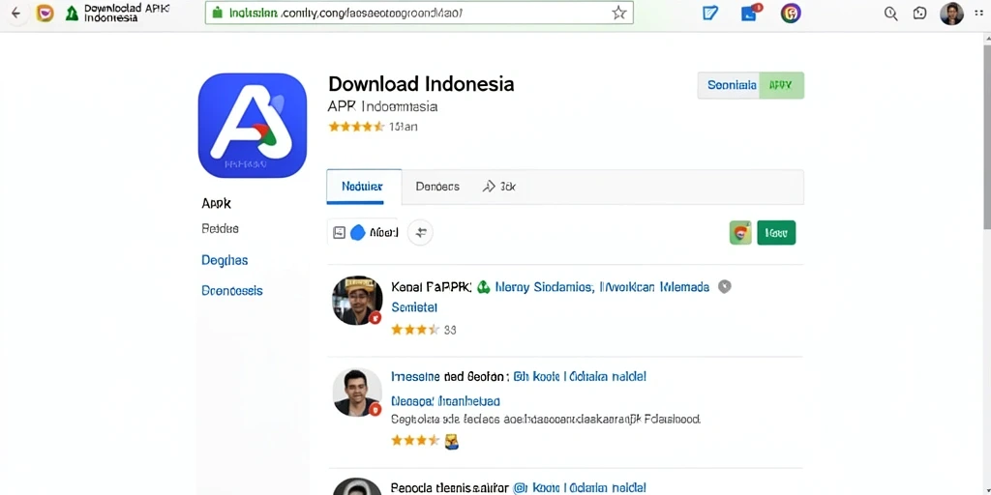Click the square image icon in filter chip

[340, 233]
